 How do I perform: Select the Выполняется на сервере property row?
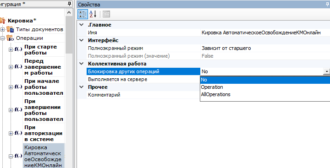[x=143, y=79]
